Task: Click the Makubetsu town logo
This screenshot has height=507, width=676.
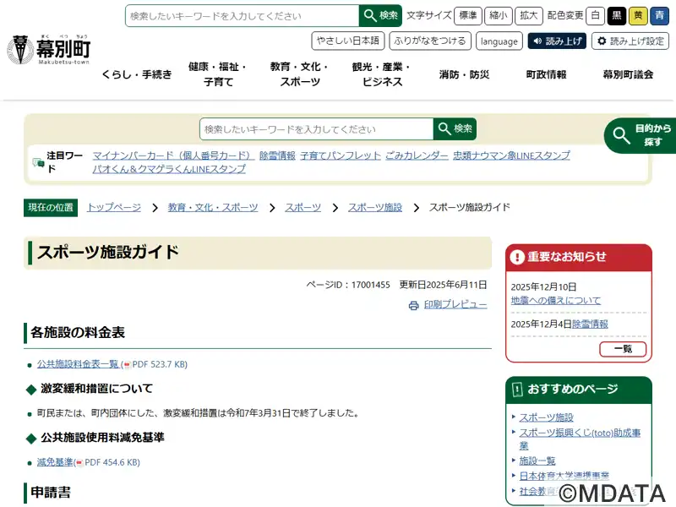Action: pyautogui.click(x=49, y=50)
